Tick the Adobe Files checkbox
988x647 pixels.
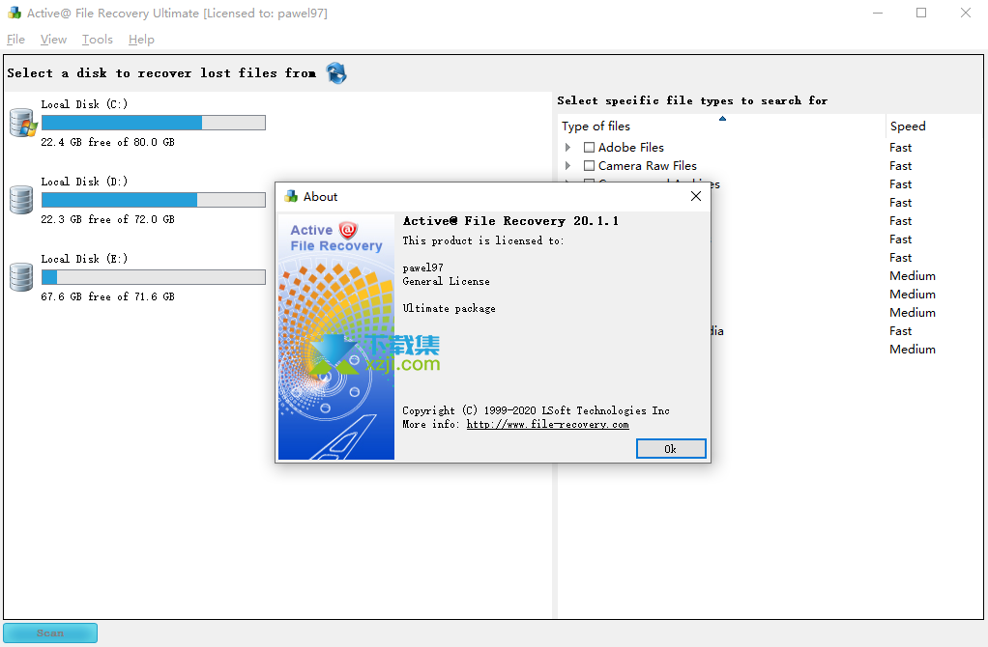(589, 148)
